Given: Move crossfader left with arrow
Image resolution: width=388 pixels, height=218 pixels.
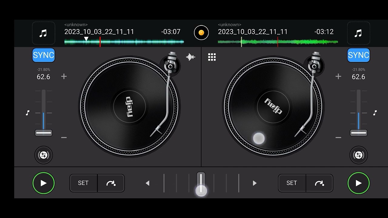Looking at the screenshot, I should click(x=148, y=183).
